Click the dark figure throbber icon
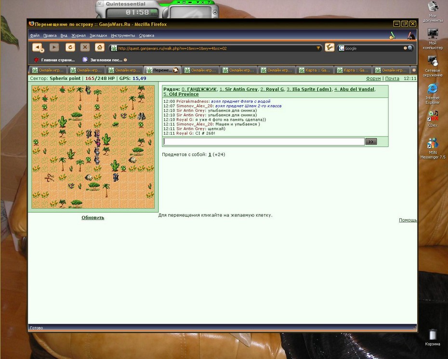This screenshot has height=359, width=448. click(x=410, y=36)
